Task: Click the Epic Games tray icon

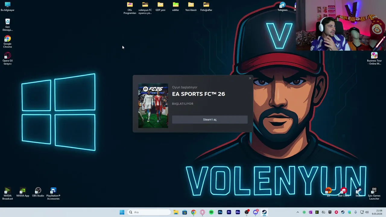Action: click(330, 212)
